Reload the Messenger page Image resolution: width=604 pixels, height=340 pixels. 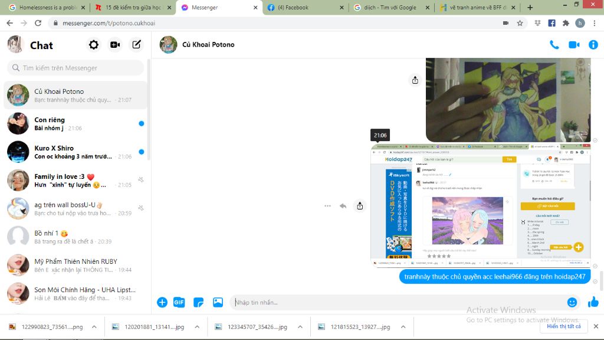(38, 23)
